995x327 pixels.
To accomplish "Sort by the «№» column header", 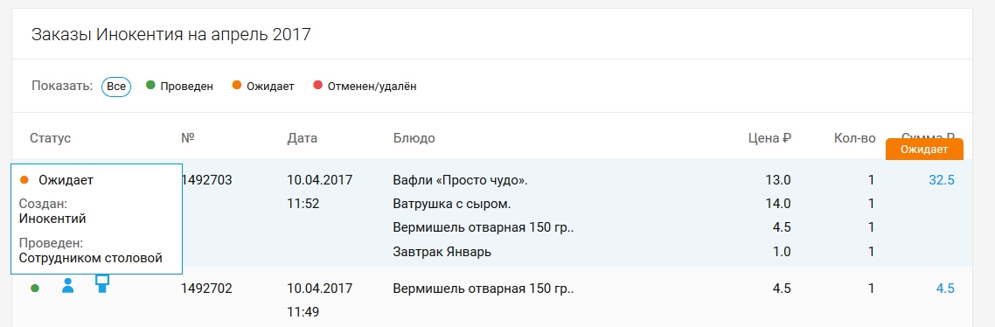I will tap(187, 138).
